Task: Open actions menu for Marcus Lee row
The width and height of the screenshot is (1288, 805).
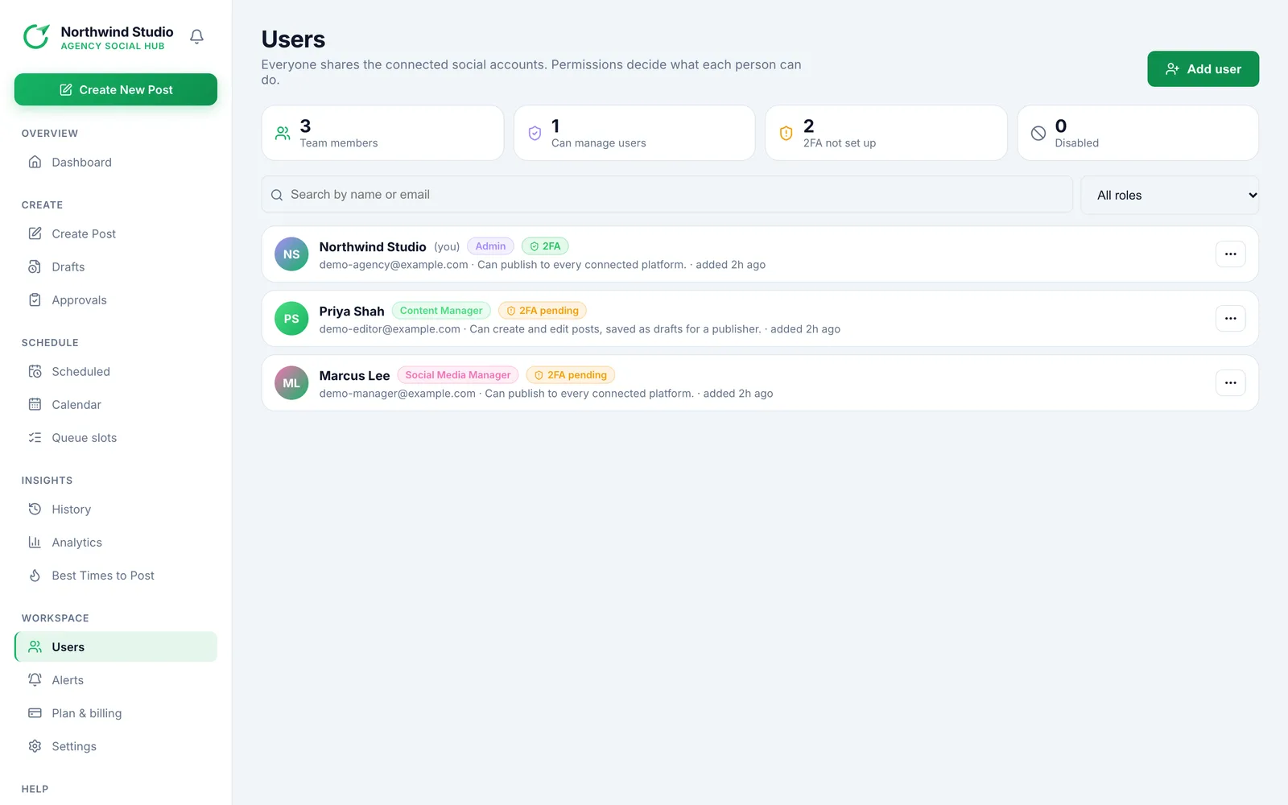Action: 1230,383
